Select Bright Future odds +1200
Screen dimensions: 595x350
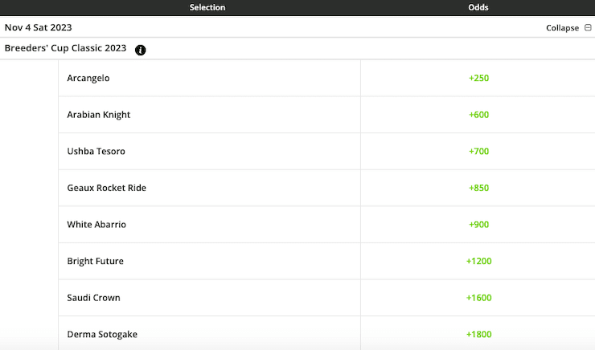(478, 261)
